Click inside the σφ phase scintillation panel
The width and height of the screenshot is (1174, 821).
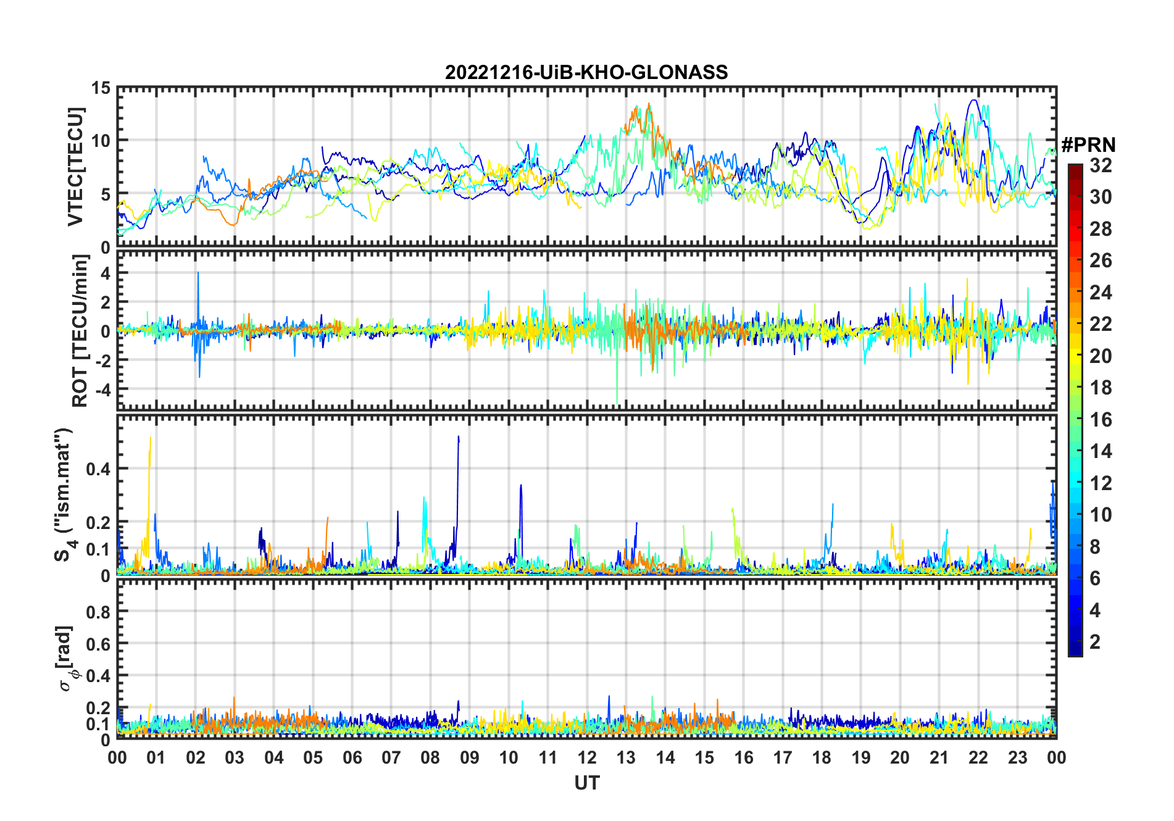[x=586, y=659]
